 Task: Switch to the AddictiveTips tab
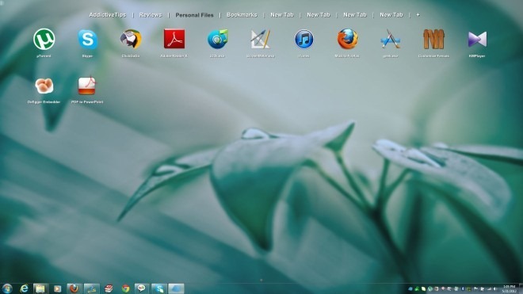point(108,15)
